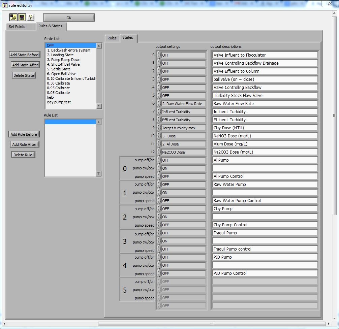The image size is (339, 329).
Task: Edit 'Clay Dose (NTU)' description field
Action: coord(265,128)
